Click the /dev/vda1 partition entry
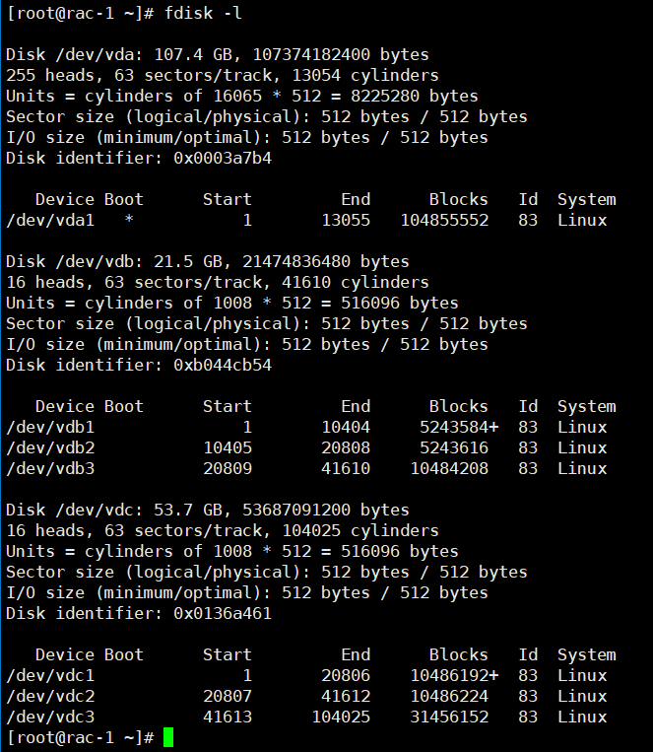The width and height of the screenshot is (653, 752). click(50, 220)
